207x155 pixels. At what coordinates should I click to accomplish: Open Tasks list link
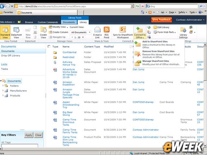[5, 69]
